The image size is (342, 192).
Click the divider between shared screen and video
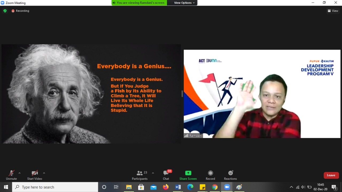(182, 94)
